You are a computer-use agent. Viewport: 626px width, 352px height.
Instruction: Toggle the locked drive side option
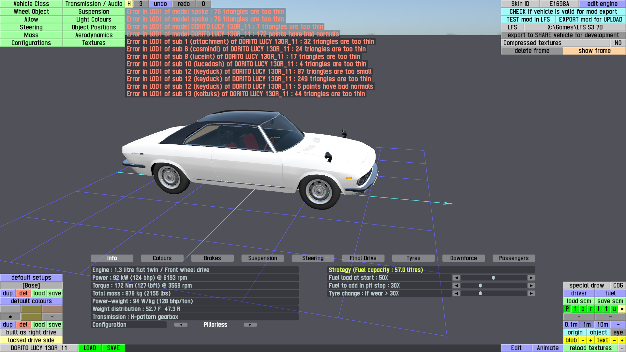[x=31, y=340]
